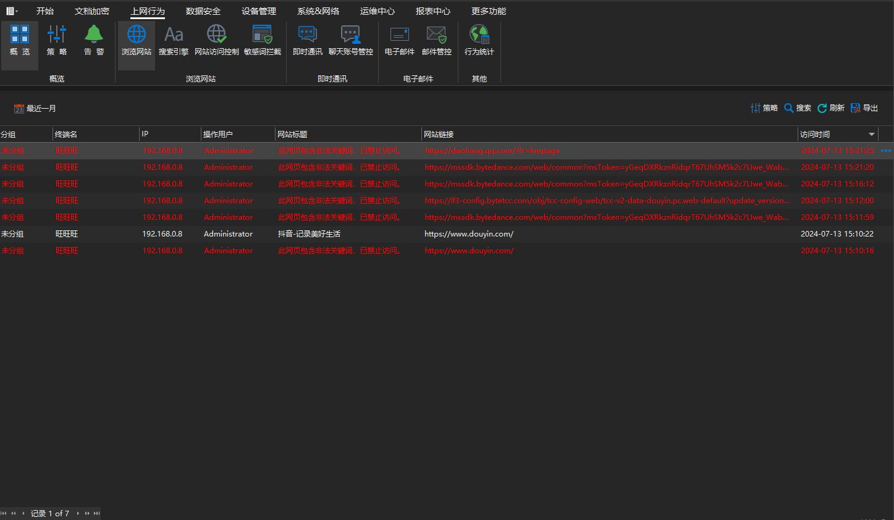
Task: Click 192.168.0.8 in the 15:12:00 row
Action: [162, 201]
